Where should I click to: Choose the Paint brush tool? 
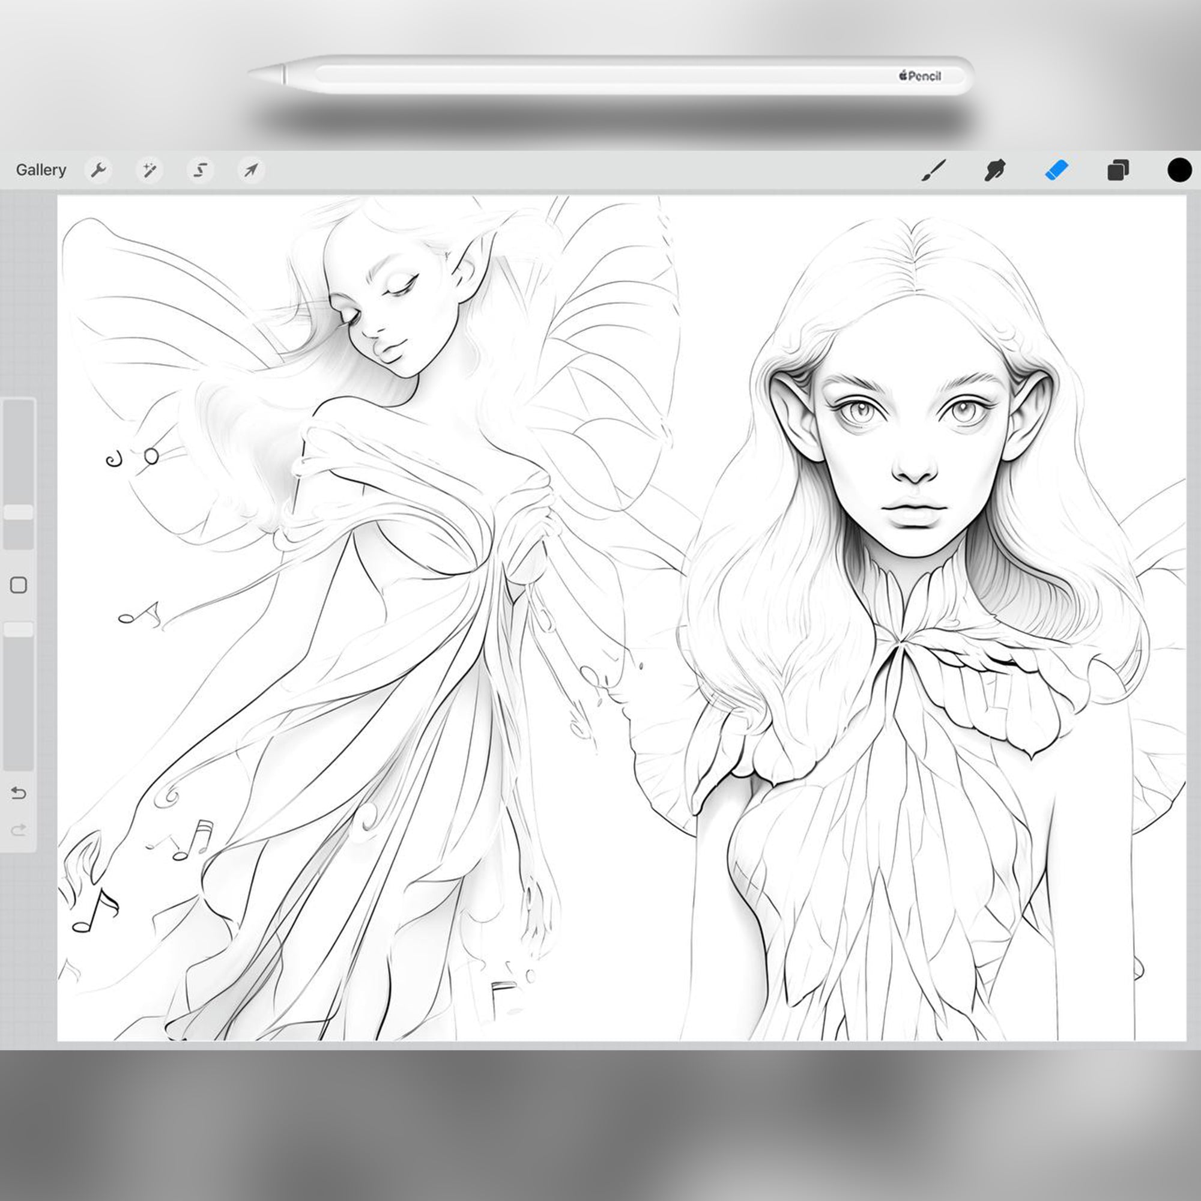[933, 169]
